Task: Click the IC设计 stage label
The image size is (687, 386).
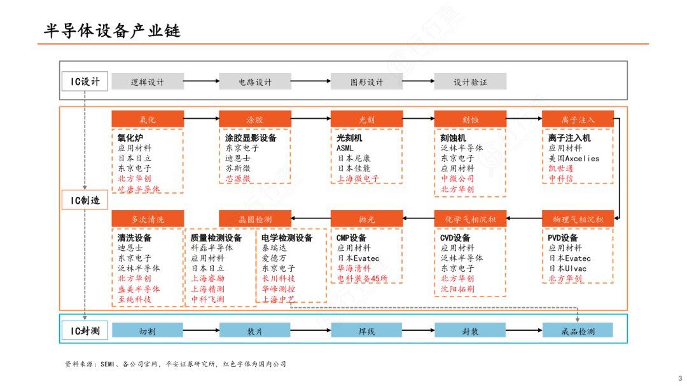Action: (85, 81)
